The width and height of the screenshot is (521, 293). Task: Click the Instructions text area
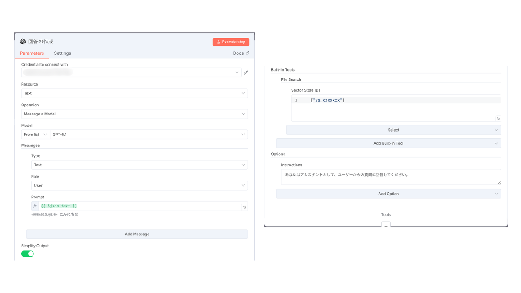391,177
